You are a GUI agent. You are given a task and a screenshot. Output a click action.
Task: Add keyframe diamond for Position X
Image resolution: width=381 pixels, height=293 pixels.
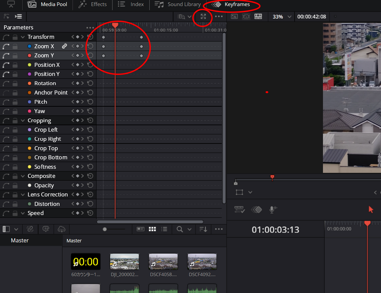78,65
